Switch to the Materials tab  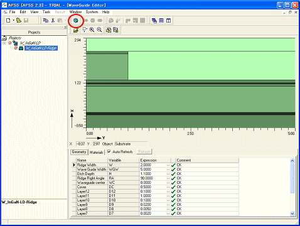(x=96, y=152)
